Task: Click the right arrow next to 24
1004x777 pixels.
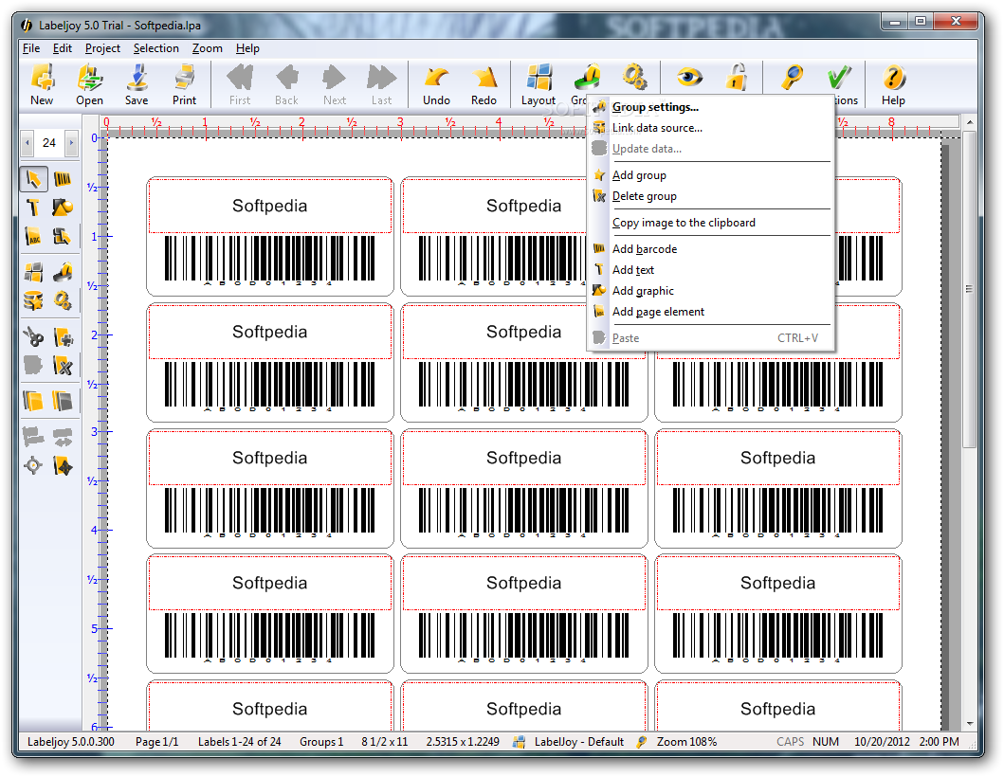Action: tap(71, 144)
